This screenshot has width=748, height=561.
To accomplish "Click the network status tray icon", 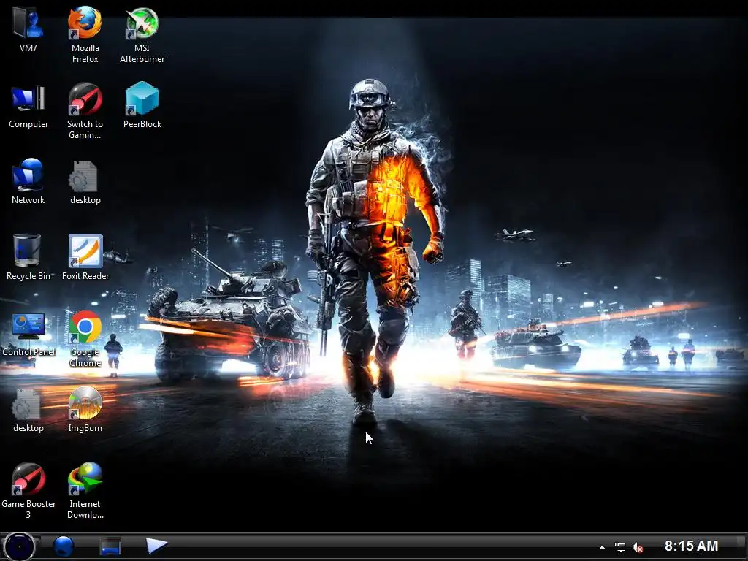I will point(619,547).
